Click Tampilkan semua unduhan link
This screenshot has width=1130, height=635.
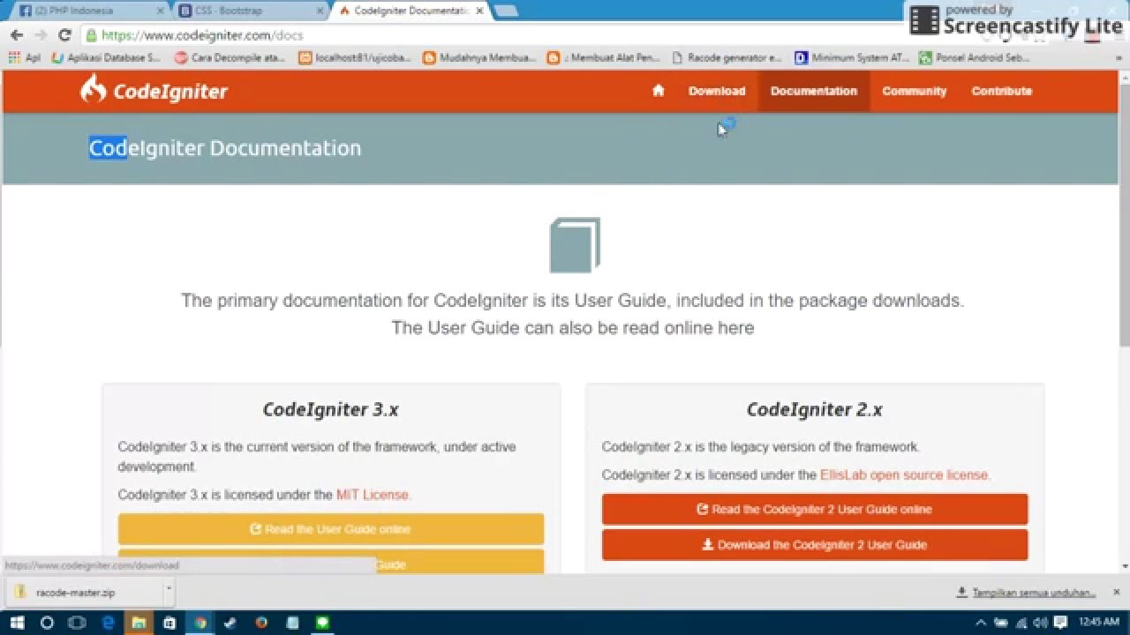[x=1027, y=593]
